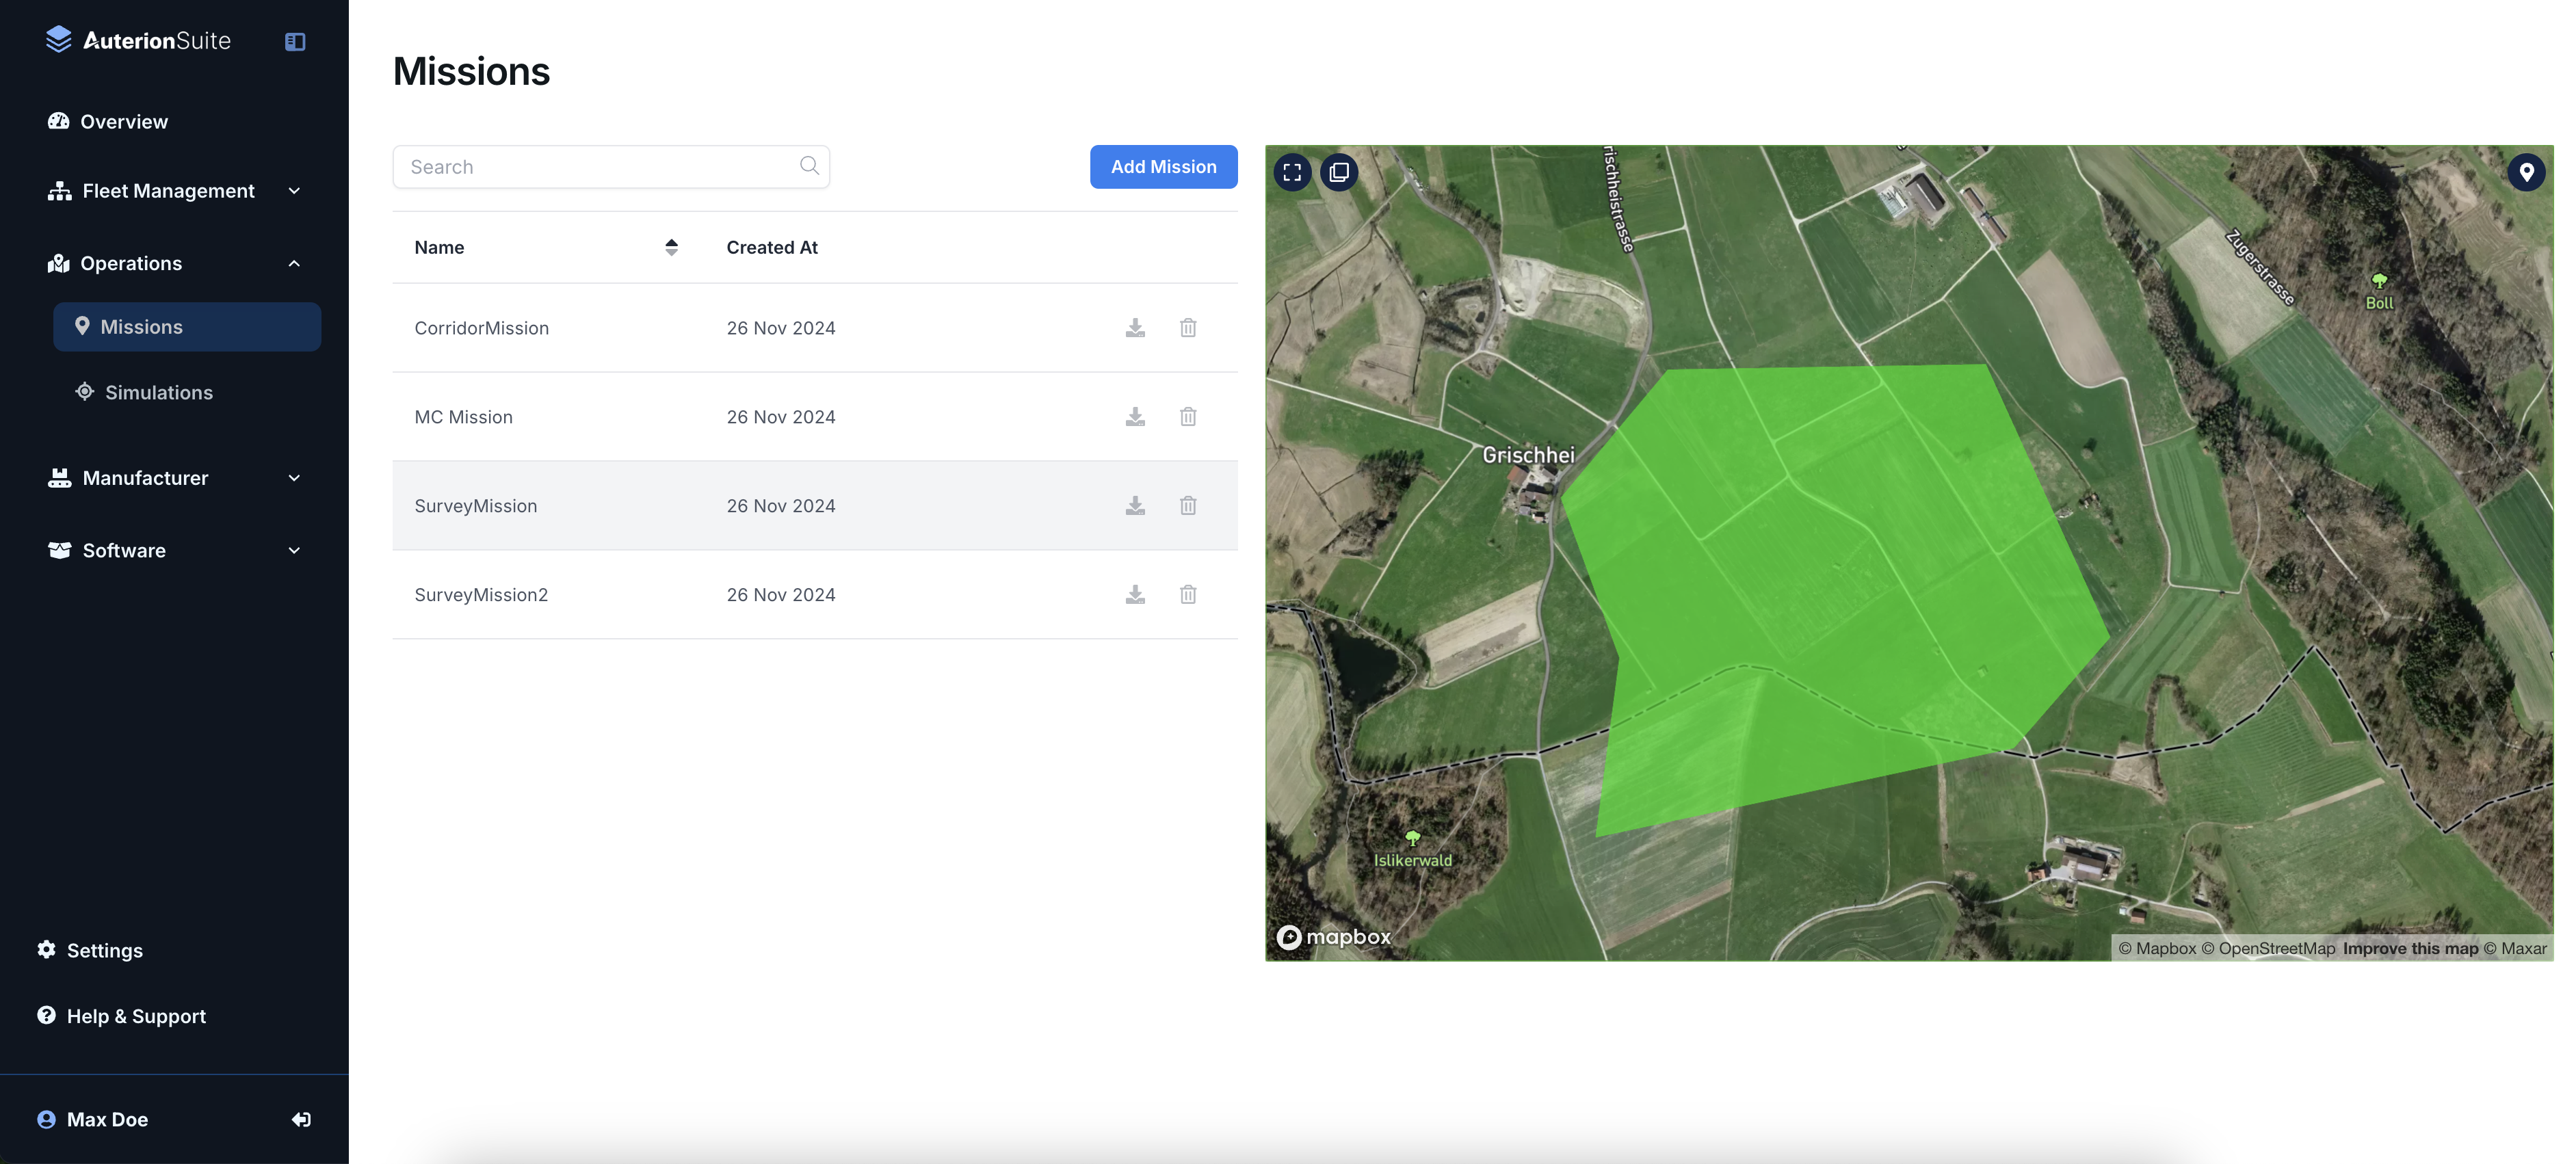Click the map layers copy icon
The height and width of the screenshot is (1164, 2576).
tap(1339, 172)
